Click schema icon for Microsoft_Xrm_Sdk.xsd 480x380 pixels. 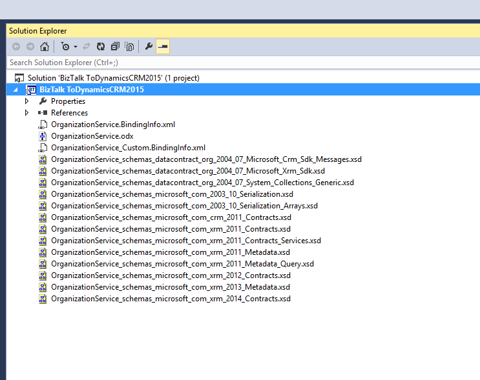pyautogui.click(x=43, y=171)
